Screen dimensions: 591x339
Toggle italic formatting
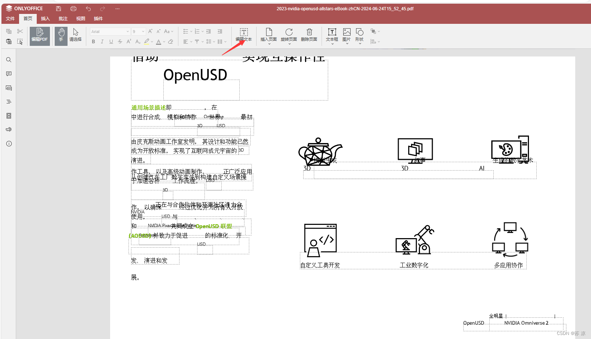pyautogui.click(x=102, y=42)
